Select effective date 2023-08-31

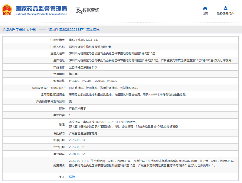[77, 147]
